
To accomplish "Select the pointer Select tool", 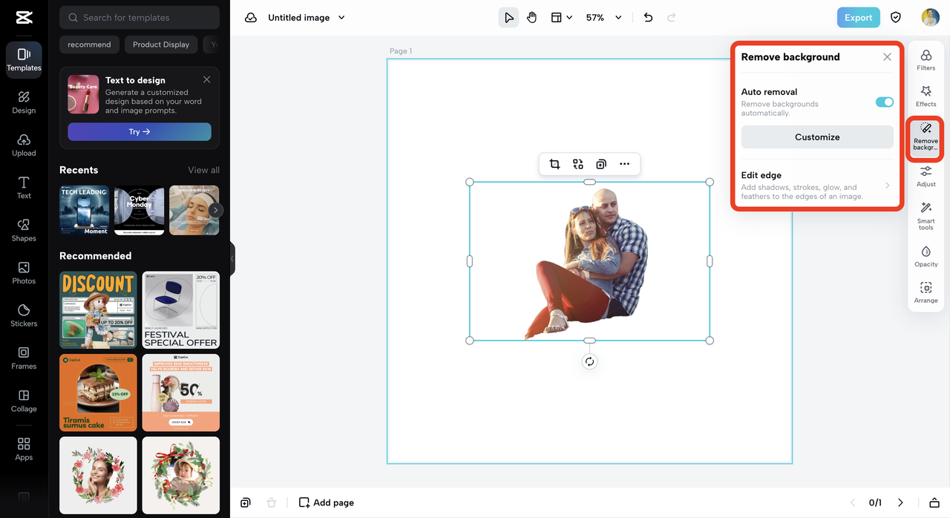I will 508,18.
